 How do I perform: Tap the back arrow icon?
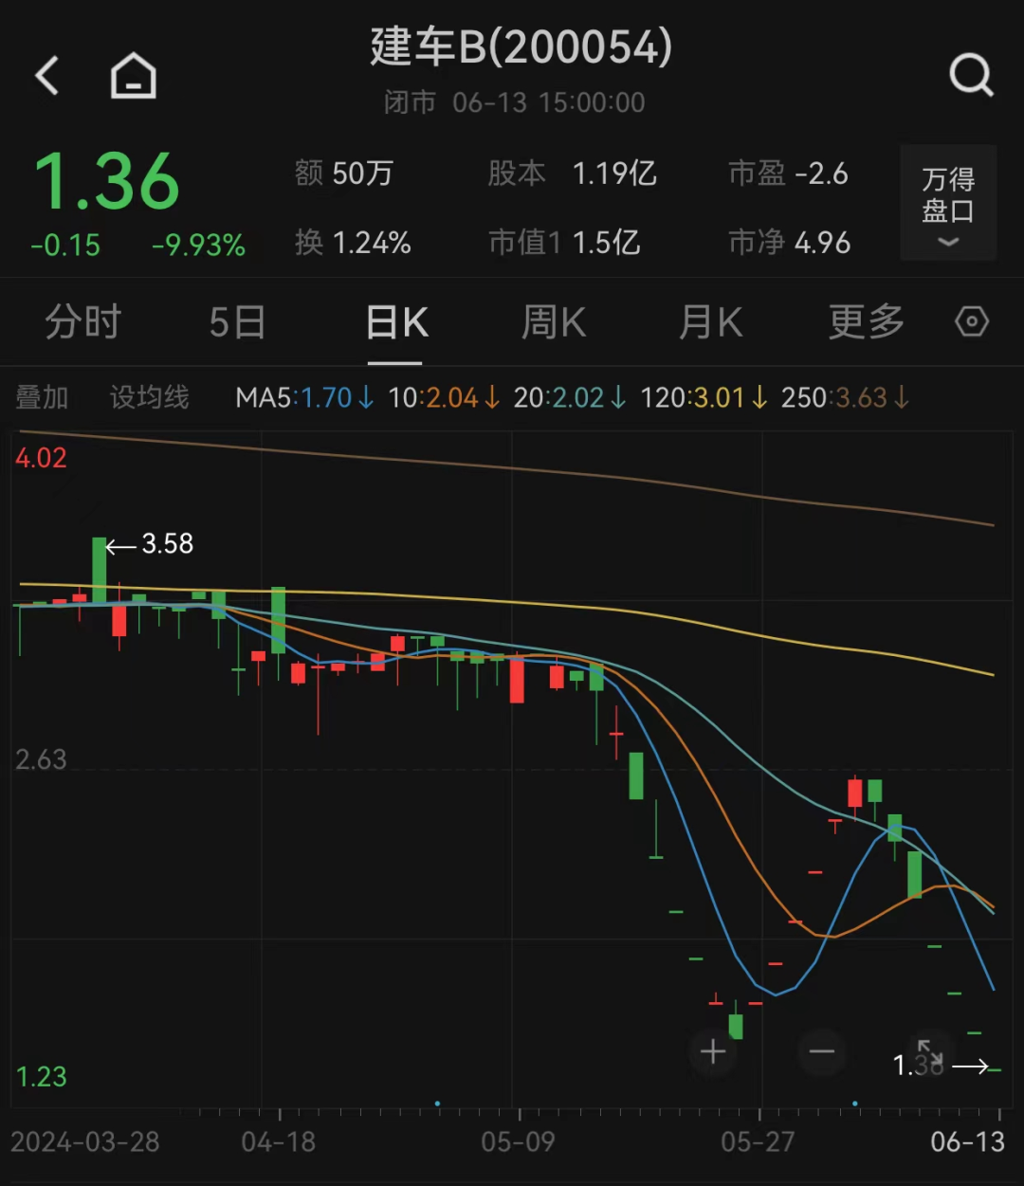tap(47, 76)
